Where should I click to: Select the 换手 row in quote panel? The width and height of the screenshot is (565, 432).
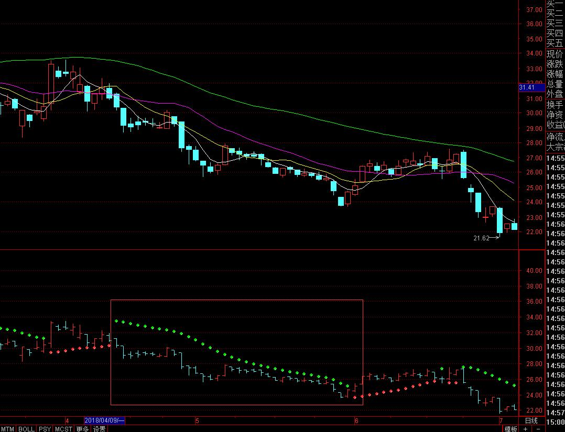pos(555,104)
